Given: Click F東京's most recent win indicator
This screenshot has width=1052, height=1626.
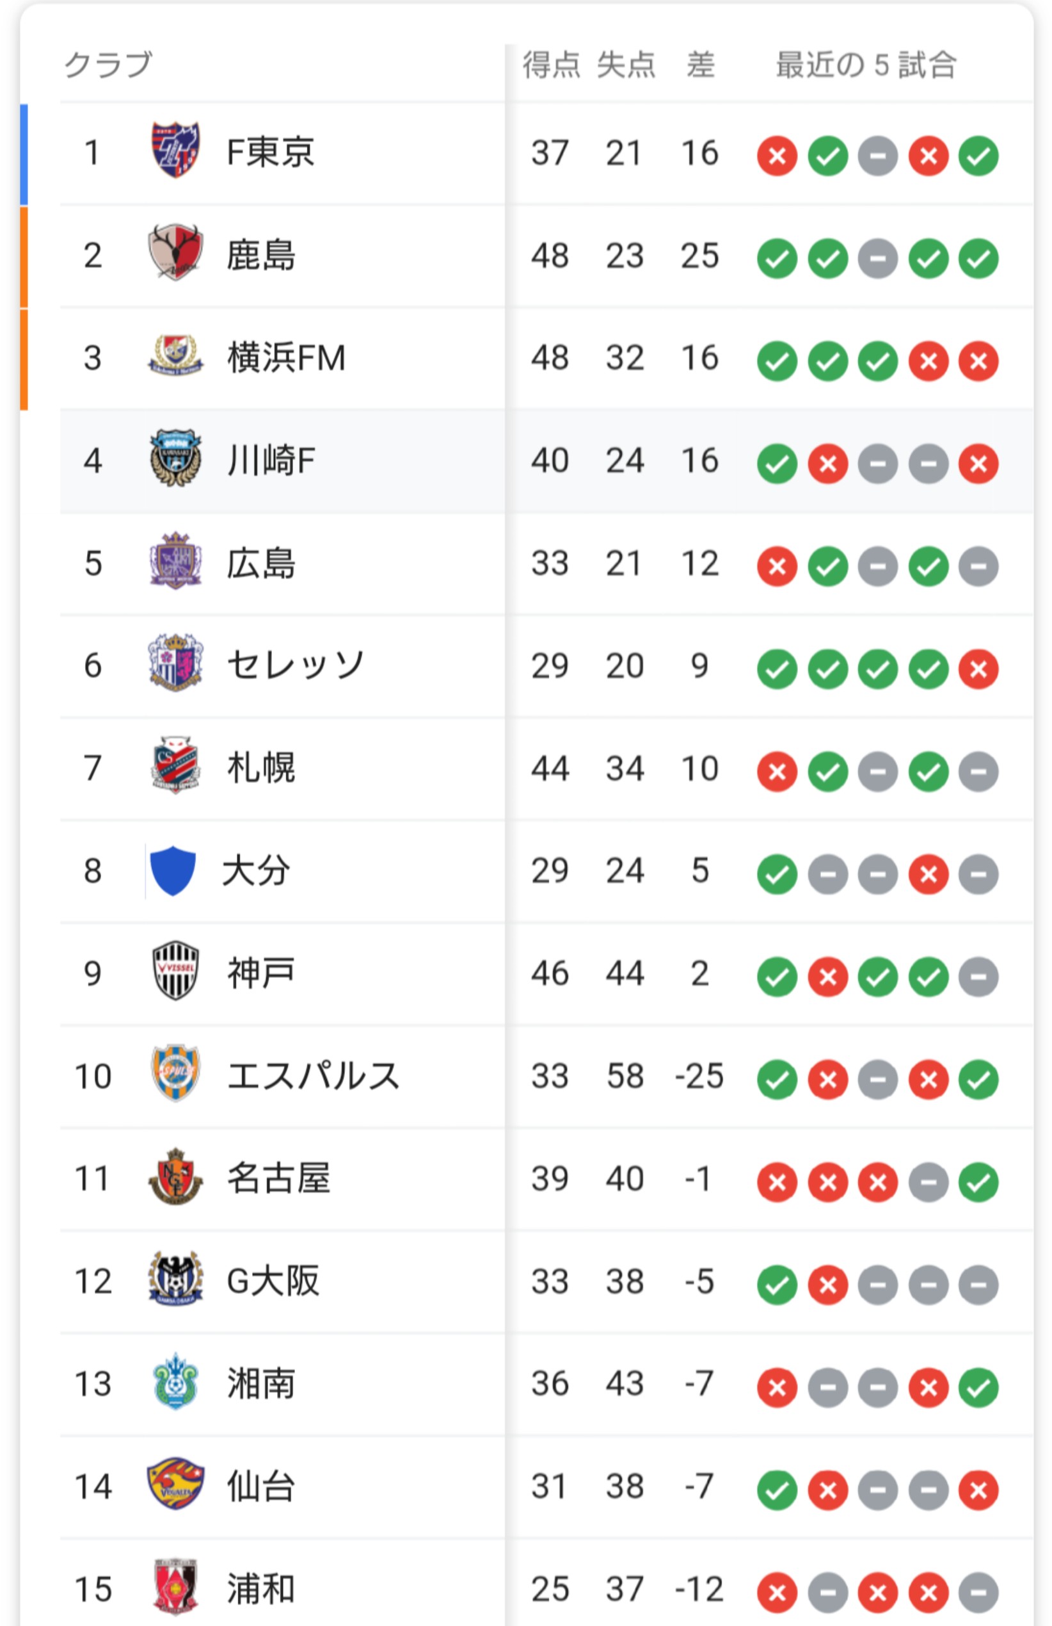Looking at the screenshot, I should click(x=978, y=156).
